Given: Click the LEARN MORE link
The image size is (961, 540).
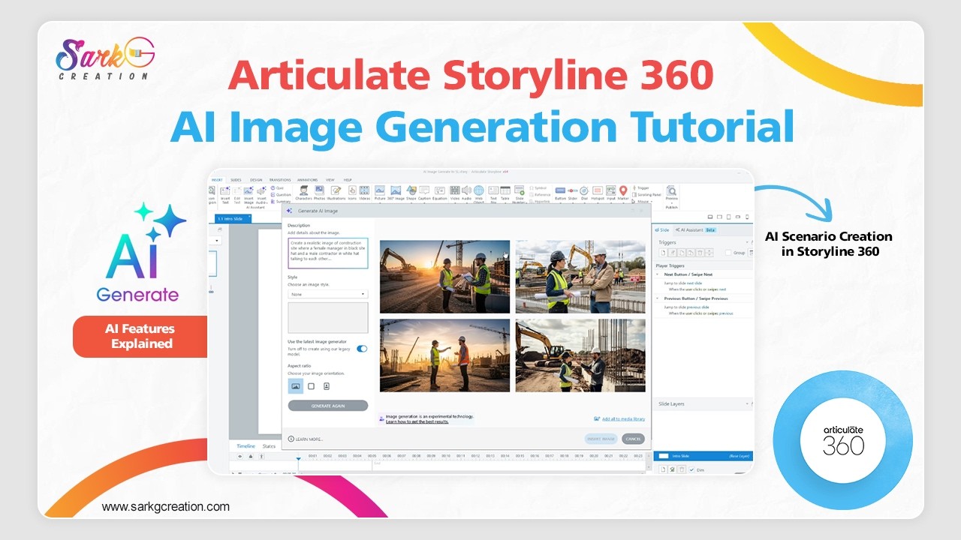Looking at the screenshot, I should click(306, 439).
